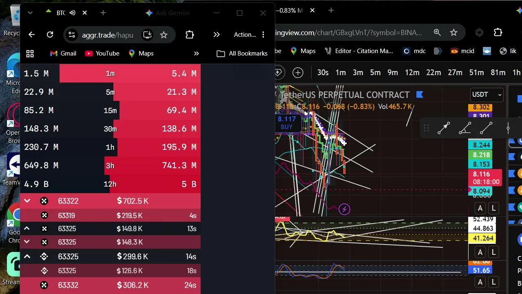Open the Gmail bookmark
The image size is (522, 294).
63,53
